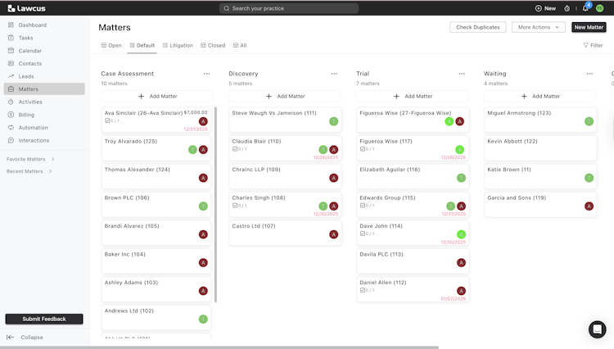Toggle task checkbox on Daniel Allen card
This screenshot has width=614, height=349.
363,290
